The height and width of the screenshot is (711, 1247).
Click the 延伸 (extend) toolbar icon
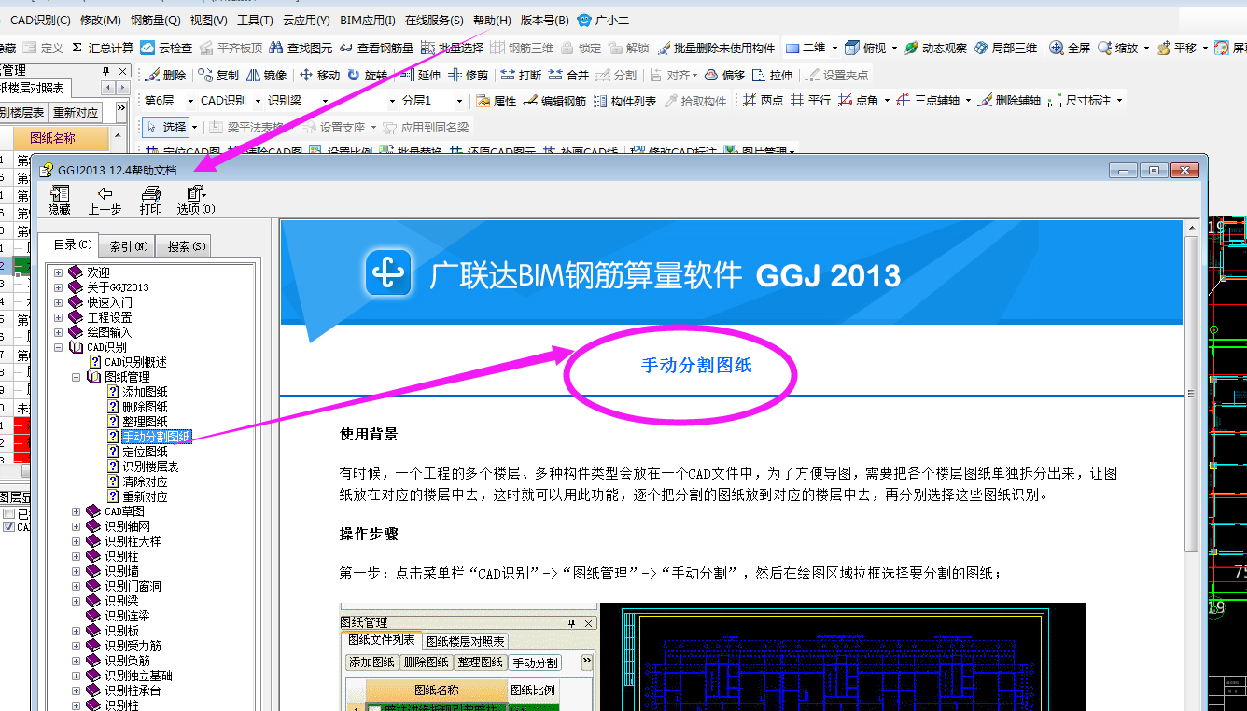click(x=406, y=75)
